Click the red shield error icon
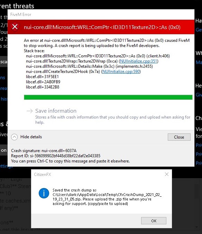Viewport: 202px width, 234px height. pos(15,27)
